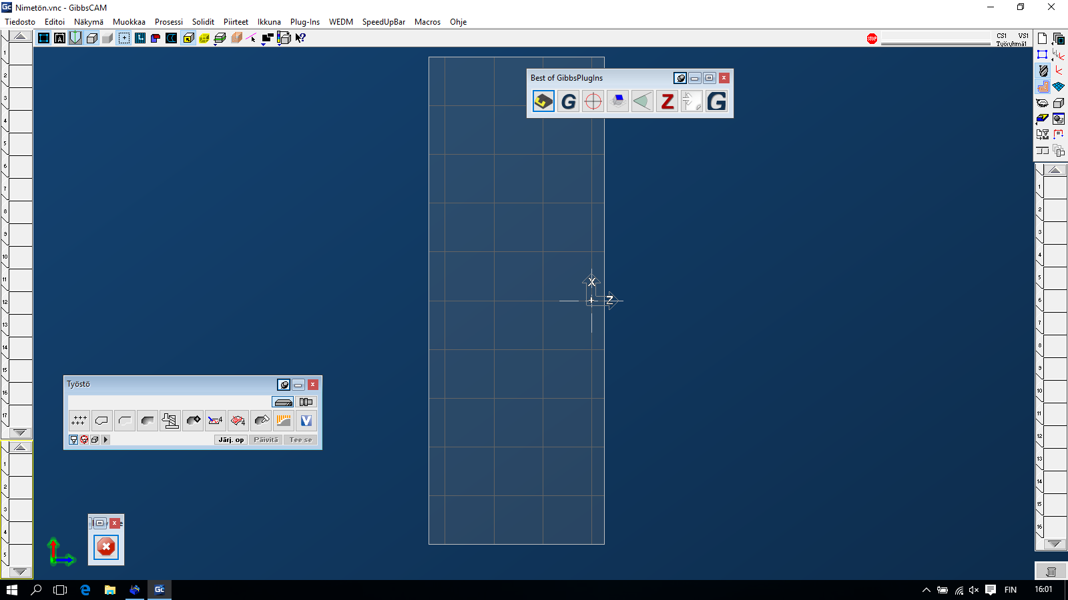Screen dimensions: 1068x600
Task: Click the text A box toolbar icon
Action: point(59,38)
